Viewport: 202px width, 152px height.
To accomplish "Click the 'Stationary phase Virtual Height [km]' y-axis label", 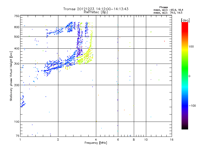I will click(11, 76).
